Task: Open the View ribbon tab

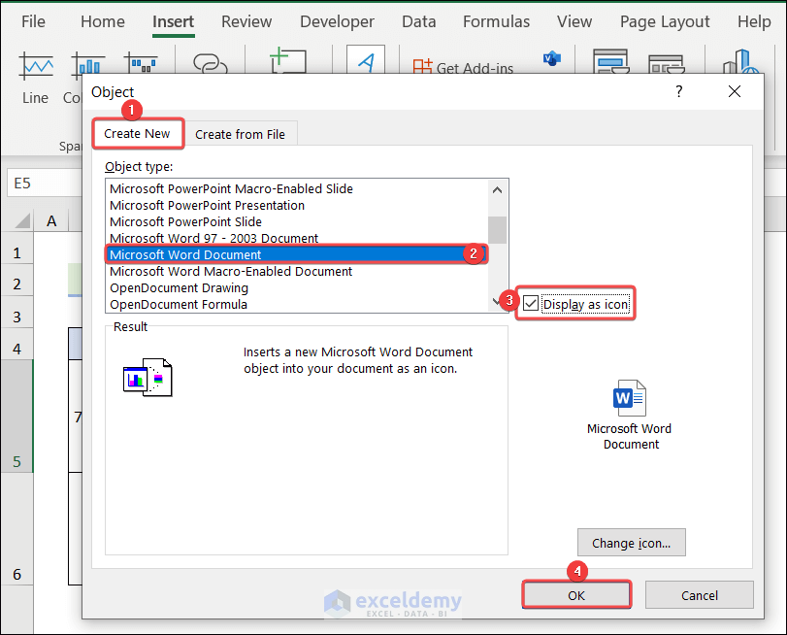Action: point(574,21)
